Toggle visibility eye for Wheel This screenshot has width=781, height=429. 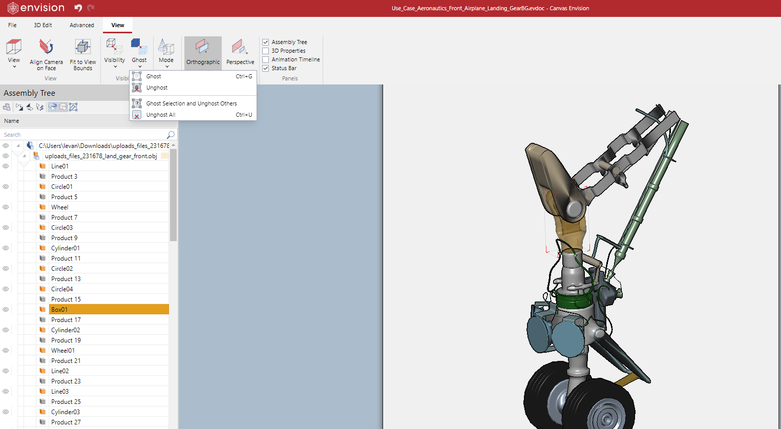[x=6, y=207]
